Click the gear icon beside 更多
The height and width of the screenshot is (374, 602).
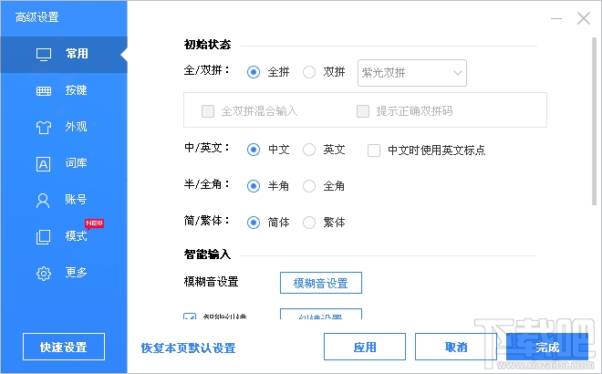click(44, 274)
